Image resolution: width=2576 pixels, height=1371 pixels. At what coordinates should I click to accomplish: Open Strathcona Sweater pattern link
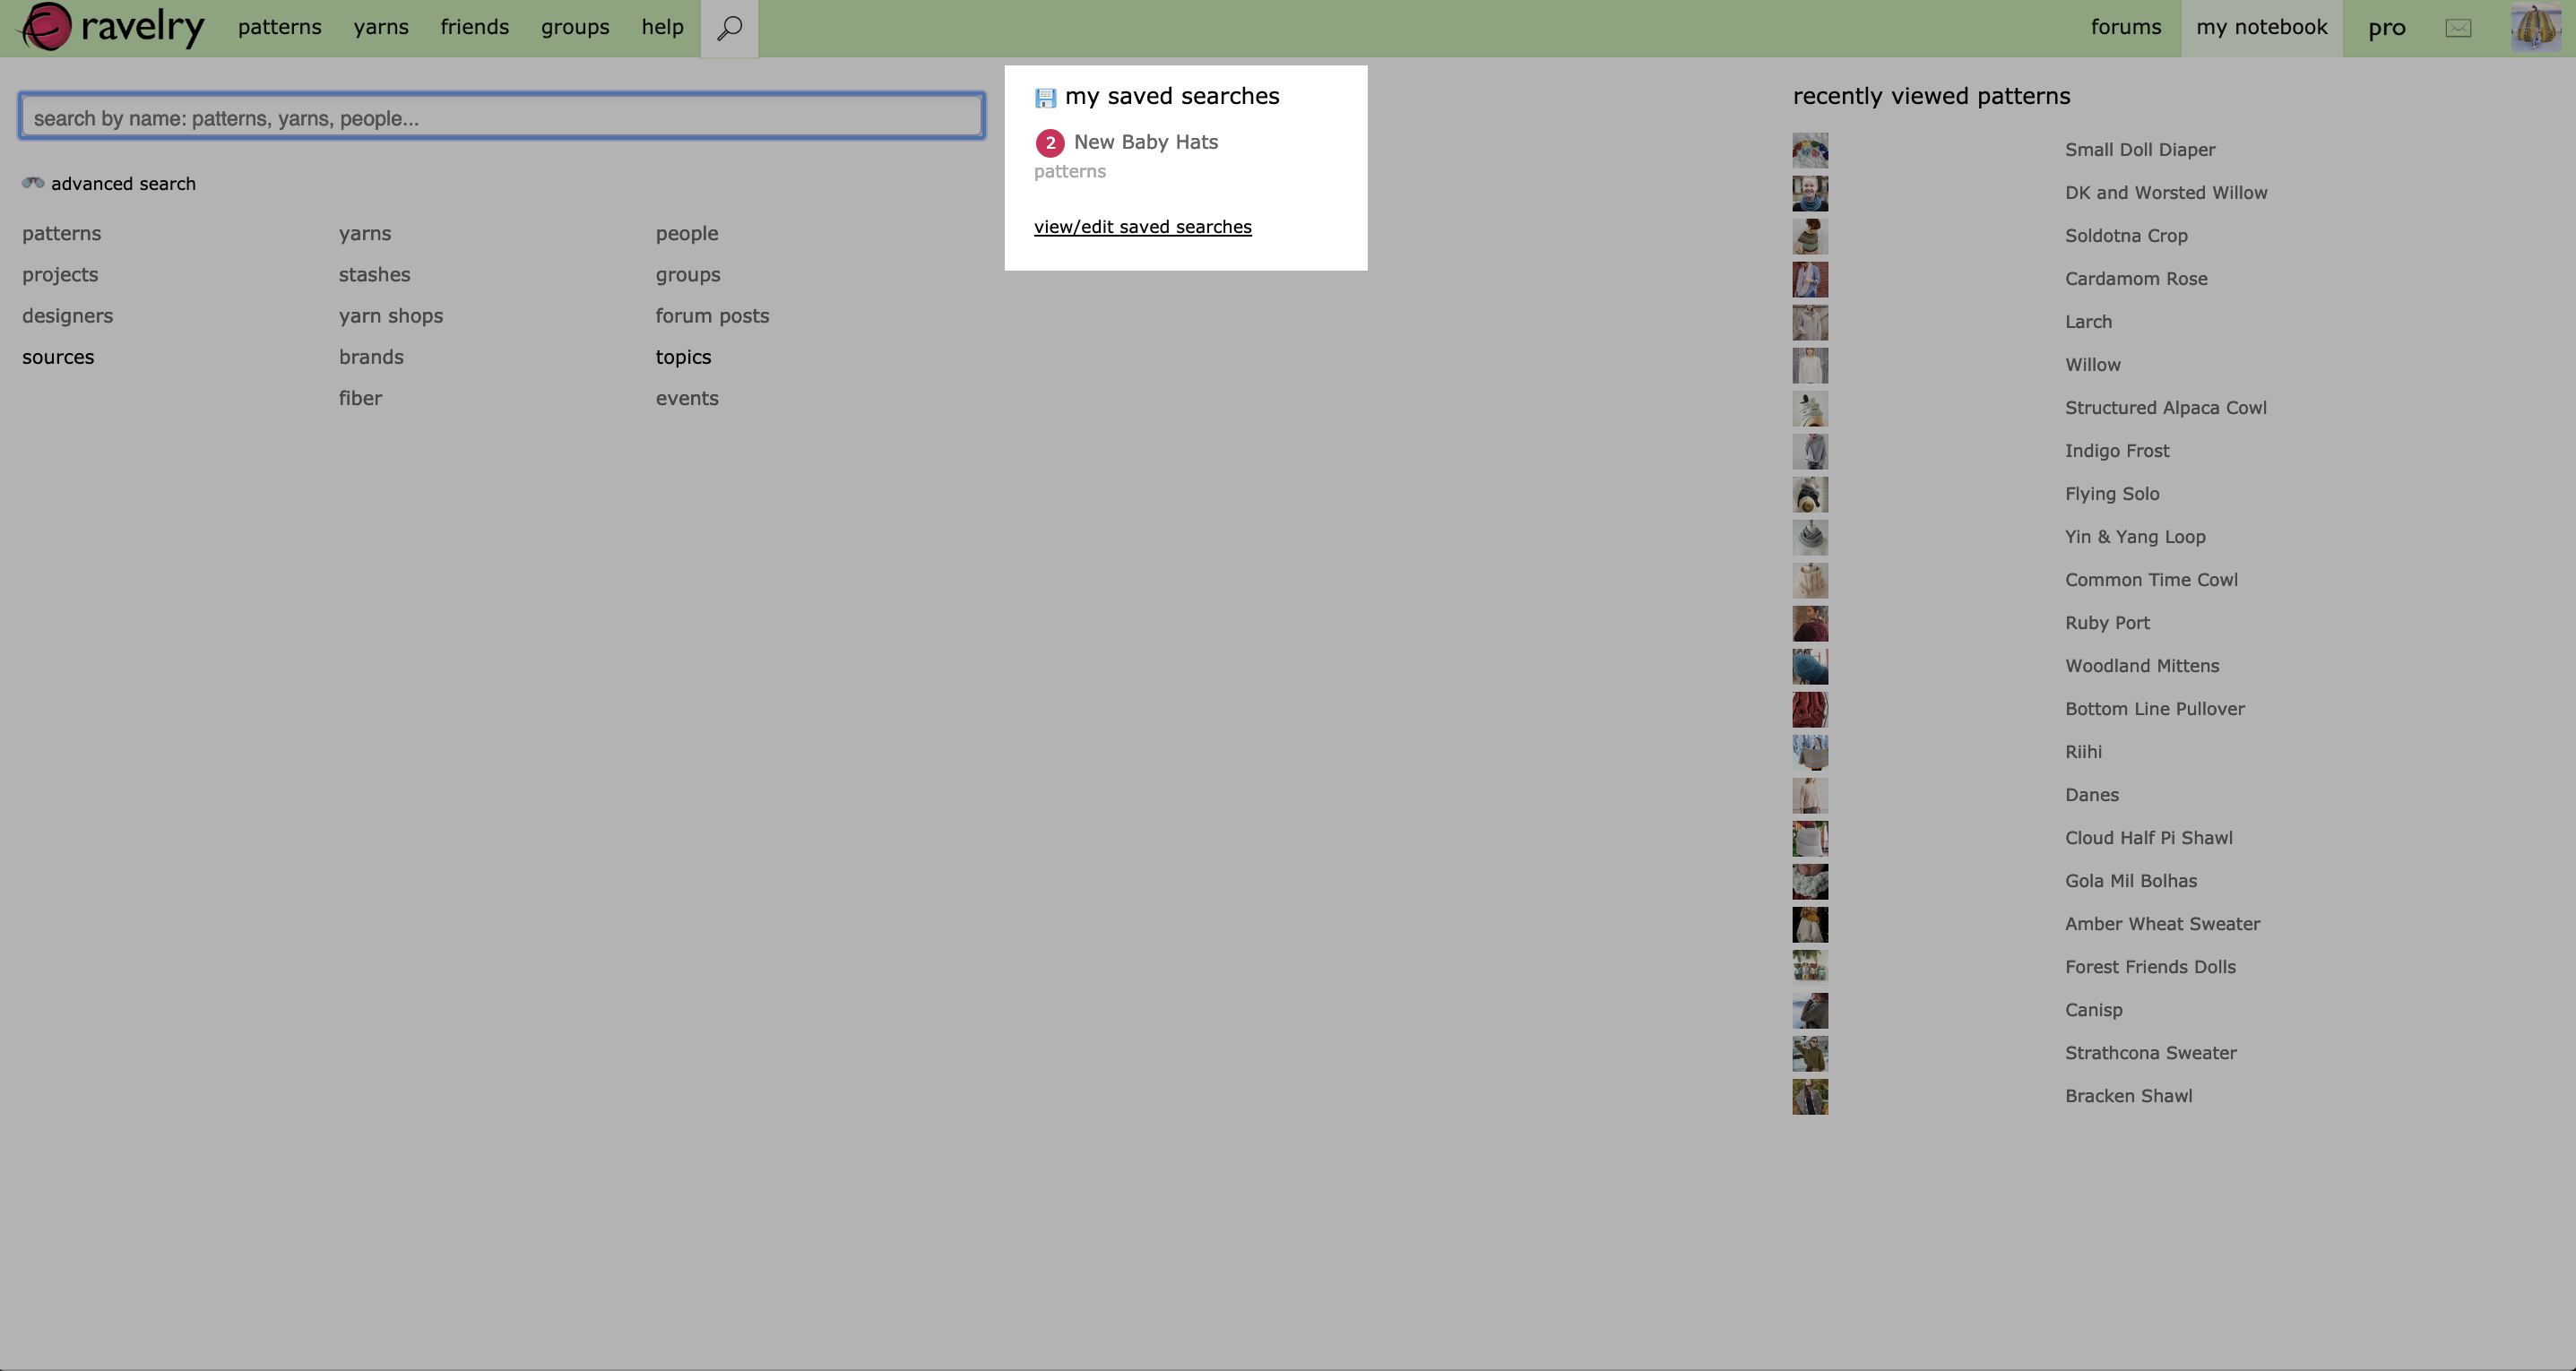pyautogui.click(x=2151, y=1053)
